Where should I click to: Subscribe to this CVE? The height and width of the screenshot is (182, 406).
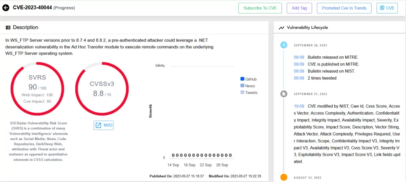(x=260, y=8)
